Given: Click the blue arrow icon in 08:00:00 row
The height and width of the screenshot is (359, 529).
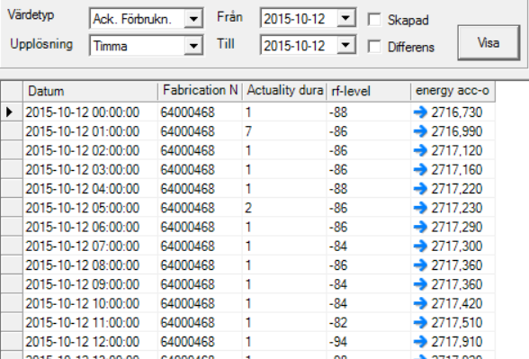Looking at the screenshot, I should [x=420, y=265].
